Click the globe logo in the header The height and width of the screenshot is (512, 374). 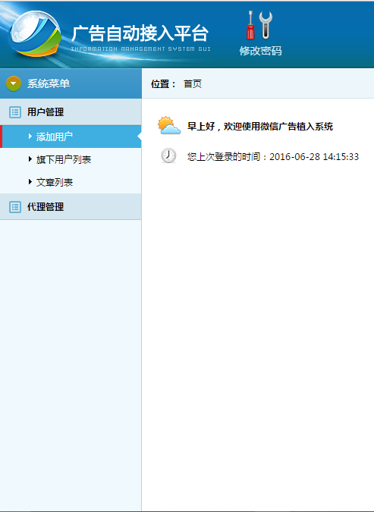tap(34, 34)
